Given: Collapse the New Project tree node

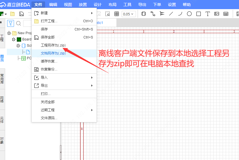Looking at the screenshot, I should (x=9, y=33).
